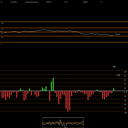
Task: Click the 30 level label on the RSI axis
Action: click(x=2, y=38)
